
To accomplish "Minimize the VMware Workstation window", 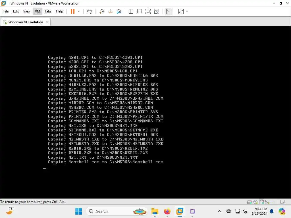I will (x=274, y=3).
